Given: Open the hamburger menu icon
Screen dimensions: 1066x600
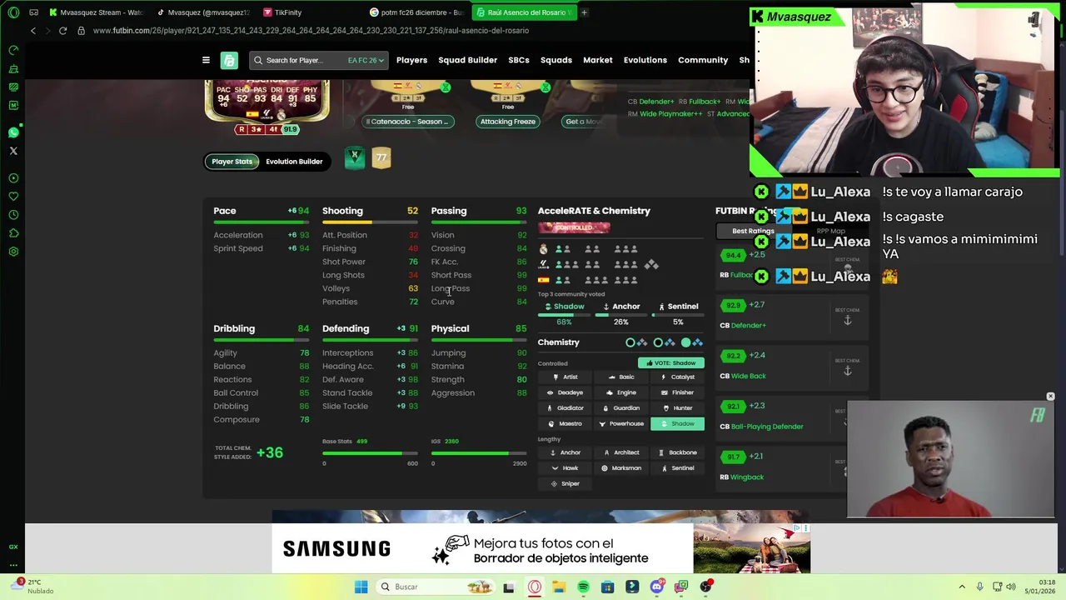Looking at the screenshot, I should (206, 60).
